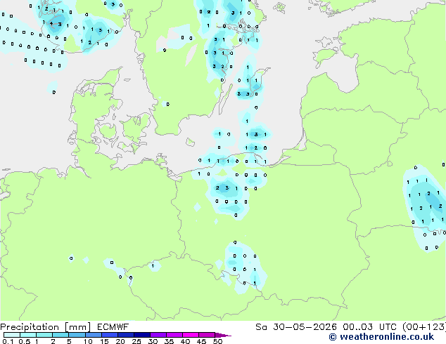Click the '50' legend value label
The width and height of the screenshot is (446, 344).
[218, 341]
